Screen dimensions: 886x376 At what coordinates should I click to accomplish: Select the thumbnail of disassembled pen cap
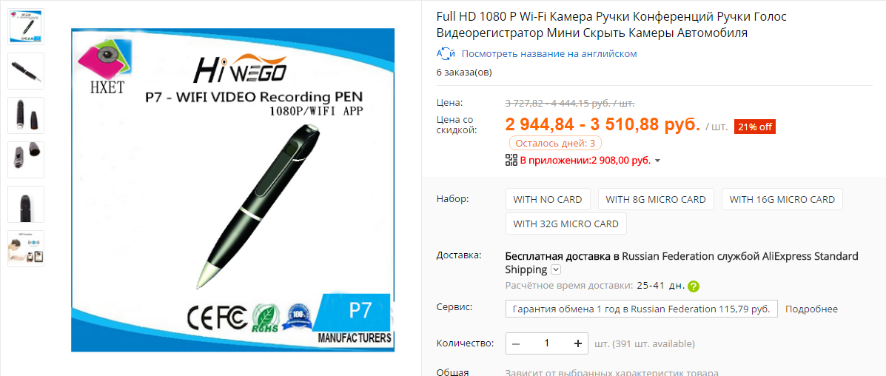pyautogui.click(x=26, y=159)
